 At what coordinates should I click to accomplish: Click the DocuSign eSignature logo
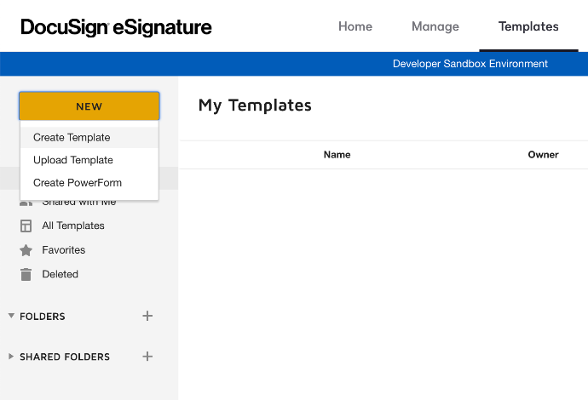click(116, 27)
